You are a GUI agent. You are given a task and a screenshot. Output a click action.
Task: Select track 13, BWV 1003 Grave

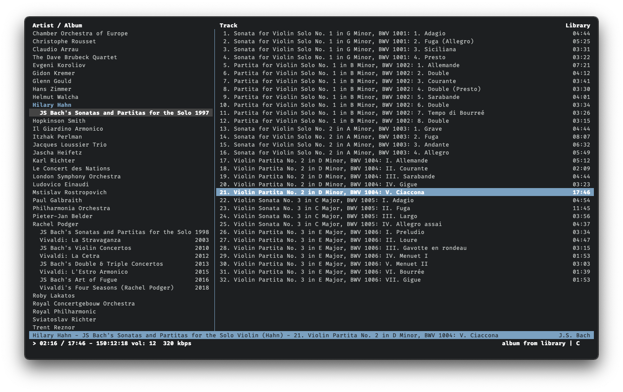coord(405,129)
